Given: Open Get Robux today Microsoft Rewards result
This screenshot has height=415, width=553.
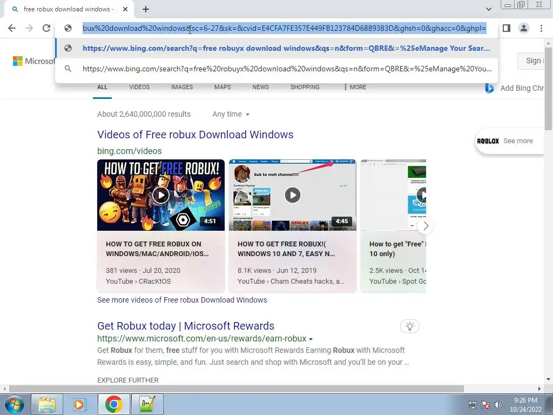Looking at the screenshot, I should point(186,326).
